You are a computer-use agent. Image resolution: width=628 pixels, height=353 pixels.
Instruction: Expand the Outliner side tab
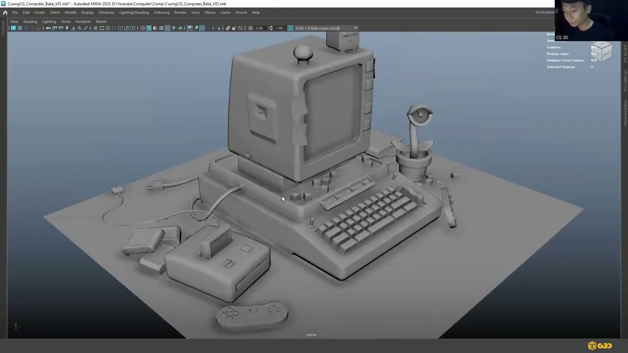(x=2, y=28)
